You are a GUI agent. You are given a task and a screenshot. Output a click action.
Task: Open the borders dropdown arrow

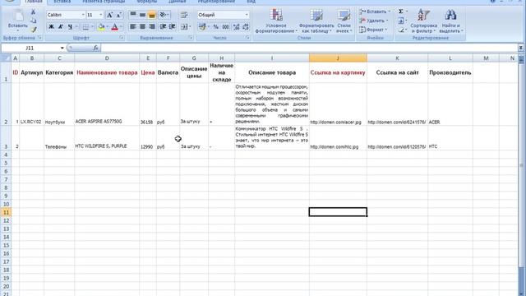click(92, 26)
